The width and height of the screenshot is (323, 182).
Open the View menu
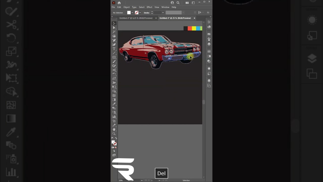157,7
